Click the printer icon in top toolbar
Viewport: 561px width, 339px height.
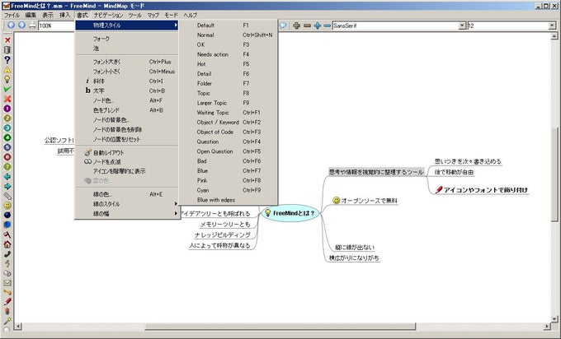pos(32,25)
